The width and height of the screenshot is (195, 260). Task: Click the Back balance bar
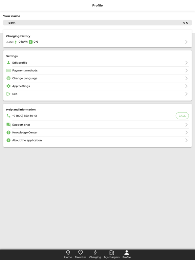[97, 23]
